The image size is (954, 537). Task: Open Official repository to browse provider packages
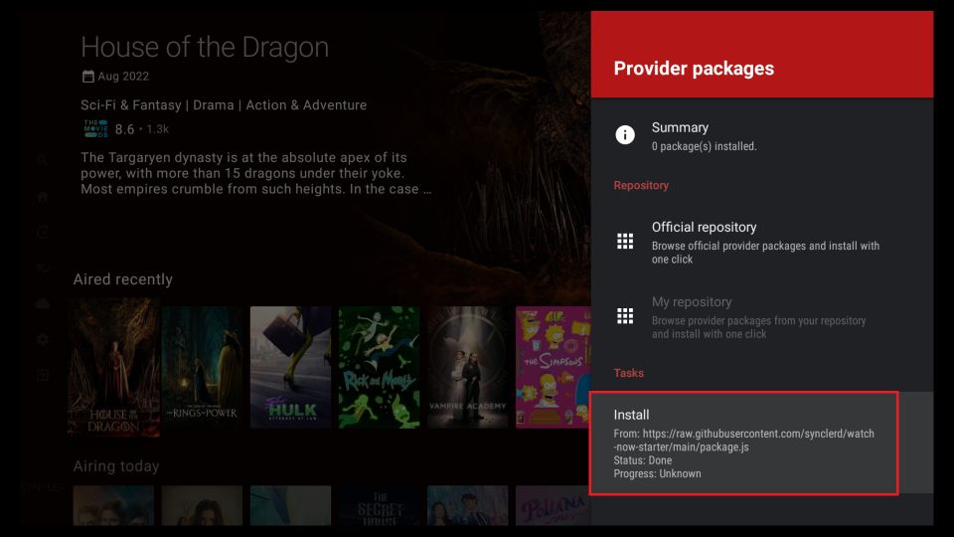tap(762, 242)
